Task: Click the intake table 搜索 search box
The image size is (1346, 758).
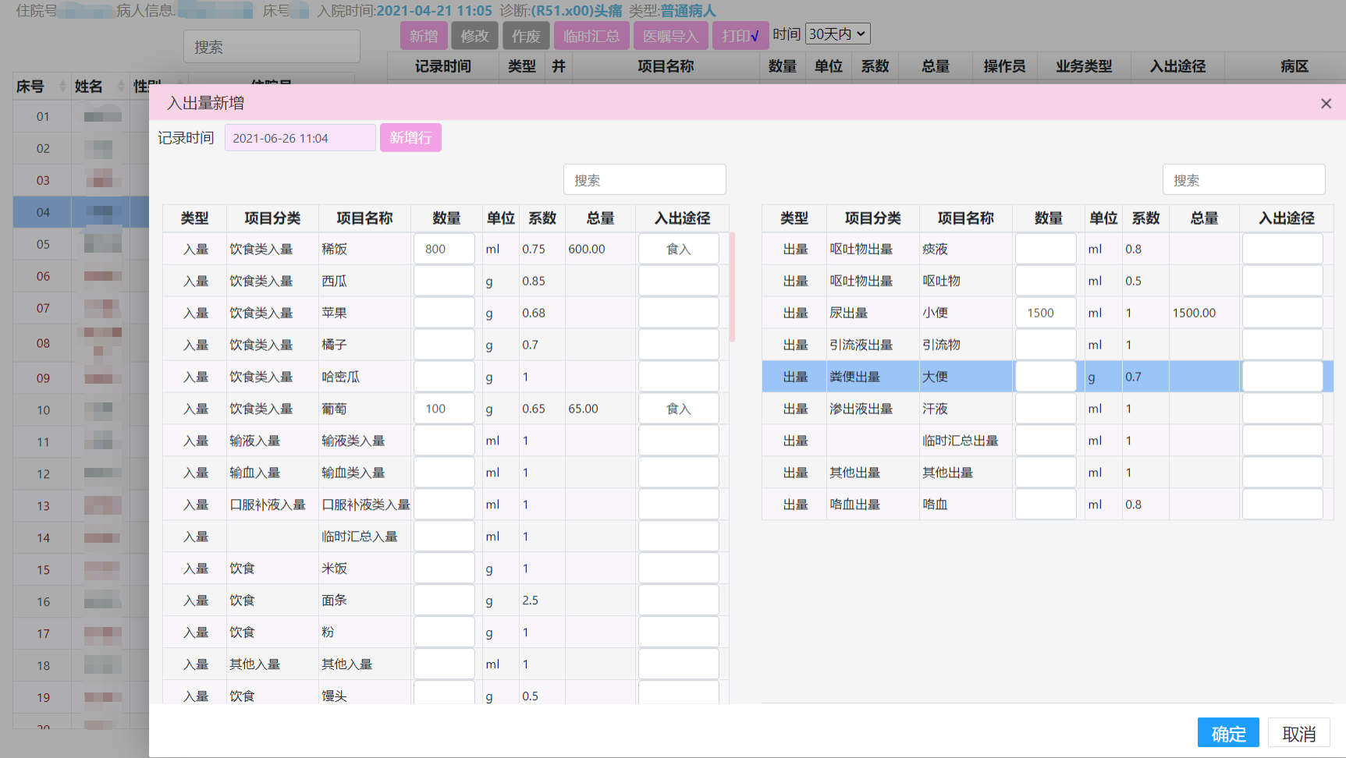Action: (x=645, y=179)
